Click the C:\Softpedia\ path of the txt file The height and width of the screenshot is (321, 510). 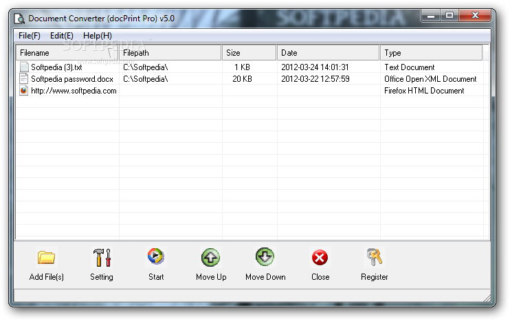click(x=146, y=67)
